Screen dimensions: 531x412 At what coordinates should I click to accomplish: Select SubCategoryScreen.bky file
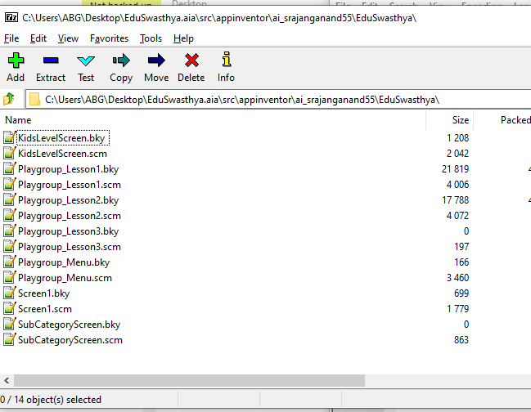pyautogui.click(x=69, y=325)
